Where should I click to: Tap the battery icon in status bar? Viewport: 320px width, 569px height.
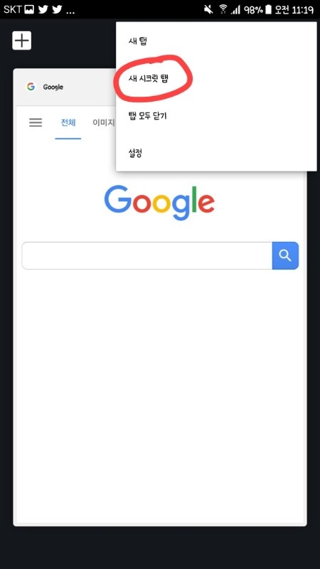click(x=268, y=9)
